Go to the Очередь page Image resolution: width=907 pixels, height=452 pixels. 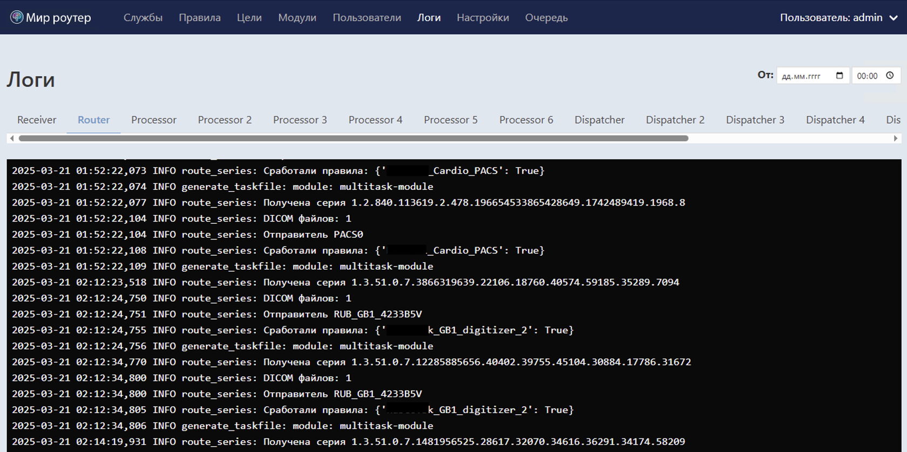pos(546,17)
